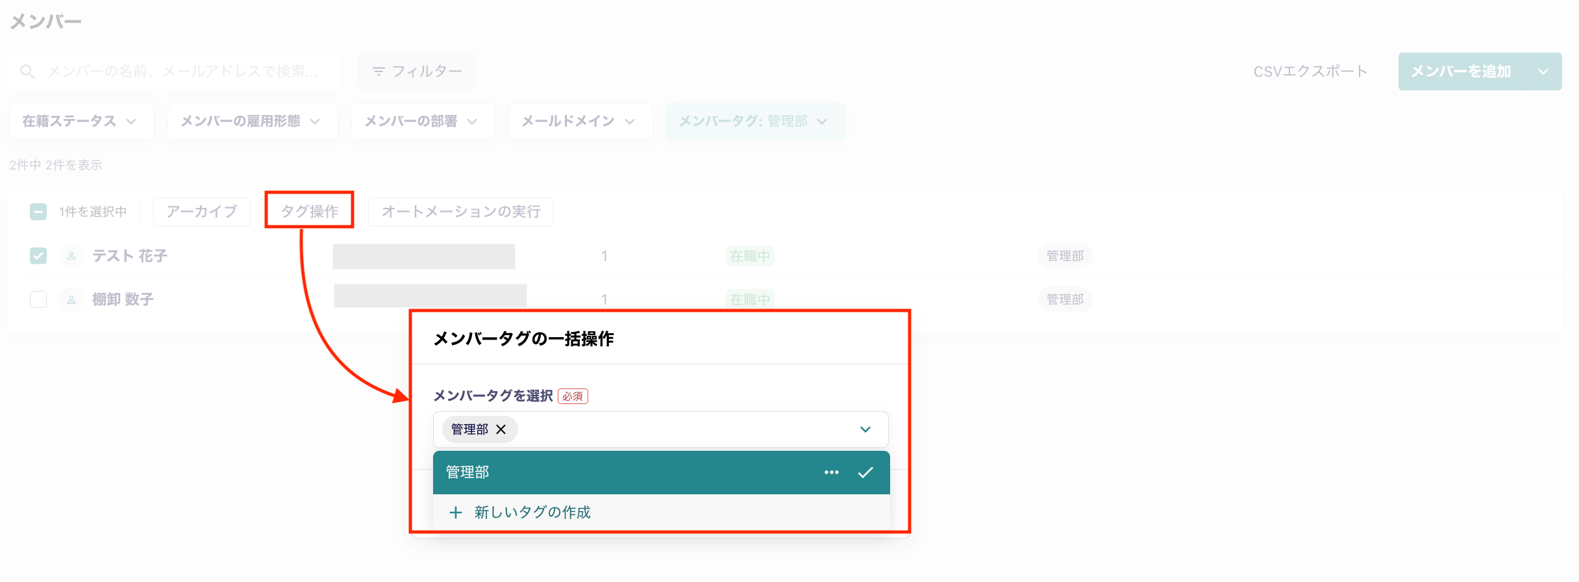
Task: Click the フィルター button
Action: click(x=416, y=71)
